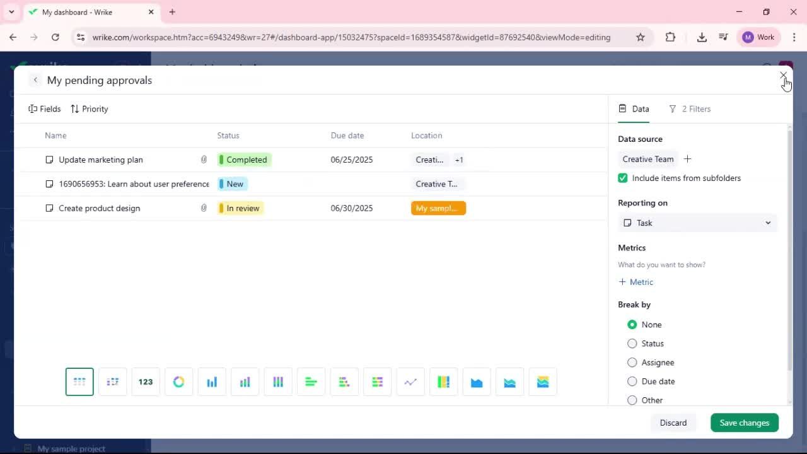
Task: Click task icon beside Learn about user preference
Action: point(49,184)
